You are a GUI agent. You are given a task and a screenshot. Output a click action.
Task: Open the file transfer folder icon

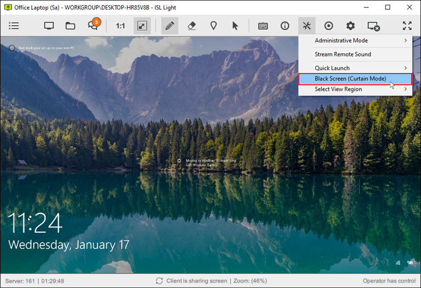pyautogui.click(x=70, y=26)
